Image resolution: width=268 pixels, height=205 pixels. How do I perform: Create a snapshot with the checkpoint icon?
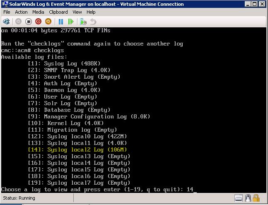pos(83,22)
